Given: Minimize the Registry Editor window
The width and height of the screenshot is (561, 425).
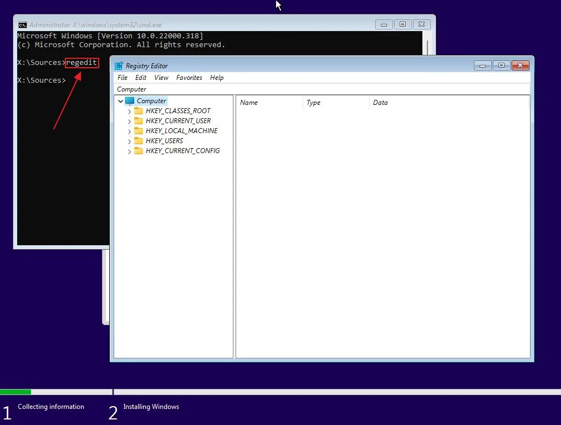Looking at the screenshot, I should click(x=483, y=65).
